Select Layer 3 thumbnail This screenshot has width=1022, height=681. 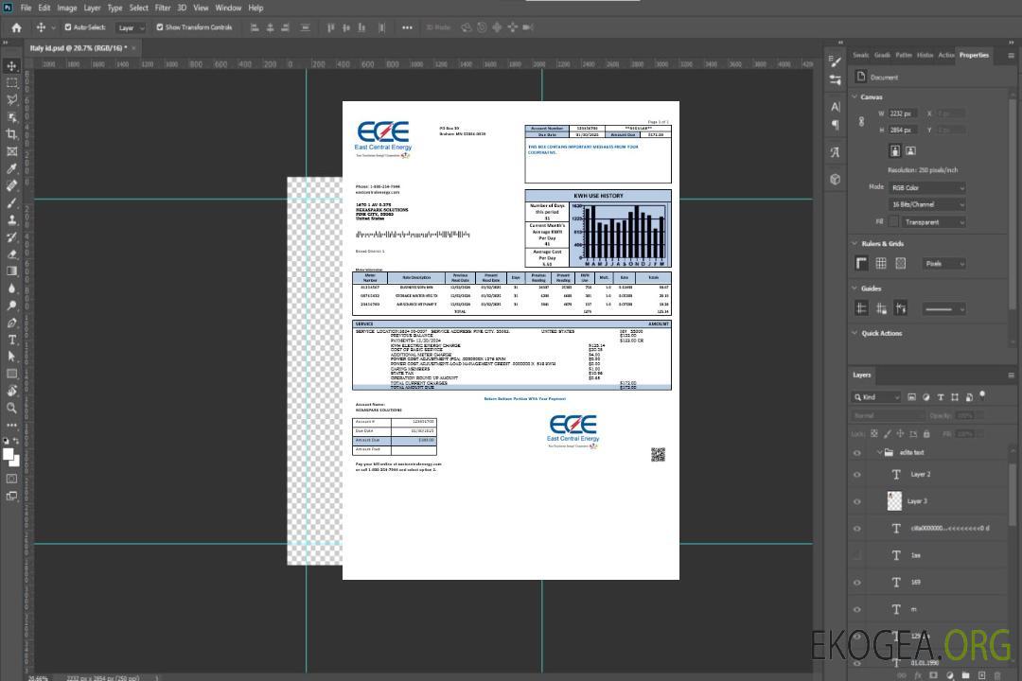(894, 501)
